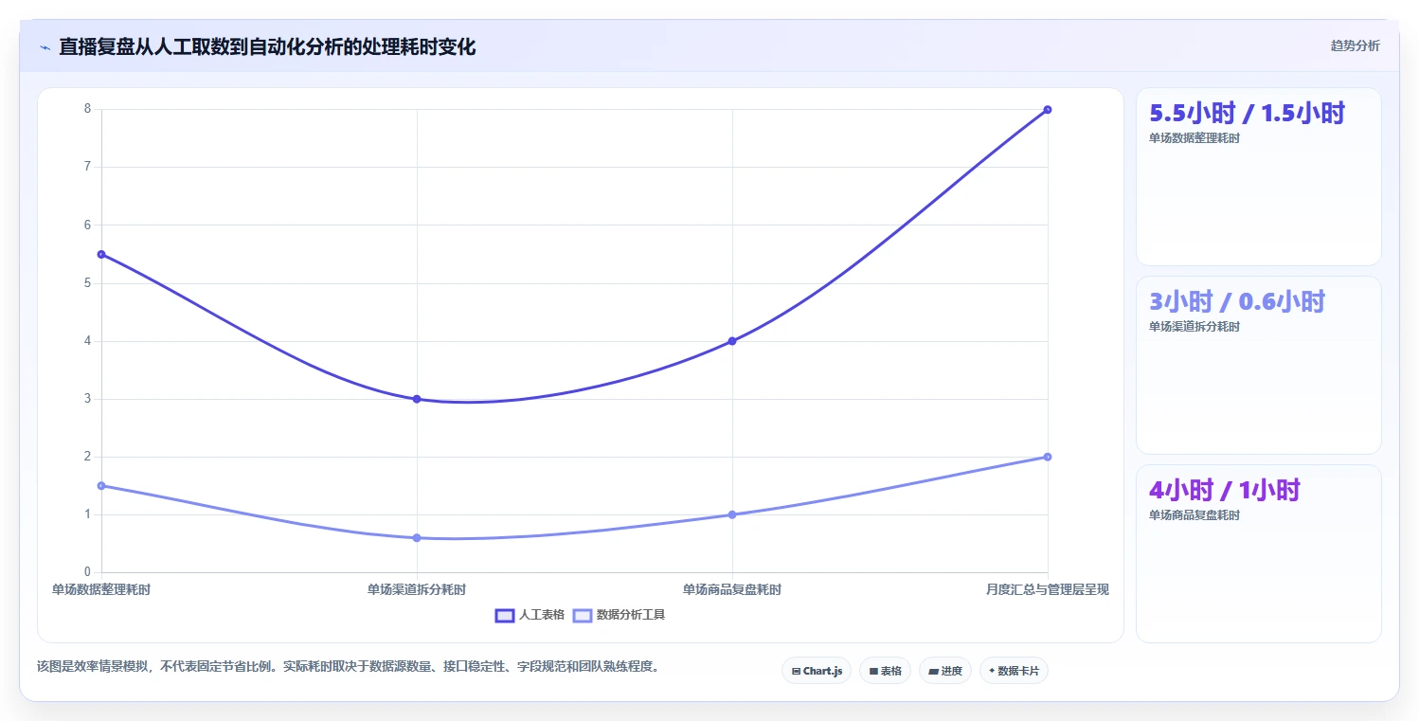Click the y-axis value 5
Viewport: 1419px width, 721px height.
pos(88,283)
